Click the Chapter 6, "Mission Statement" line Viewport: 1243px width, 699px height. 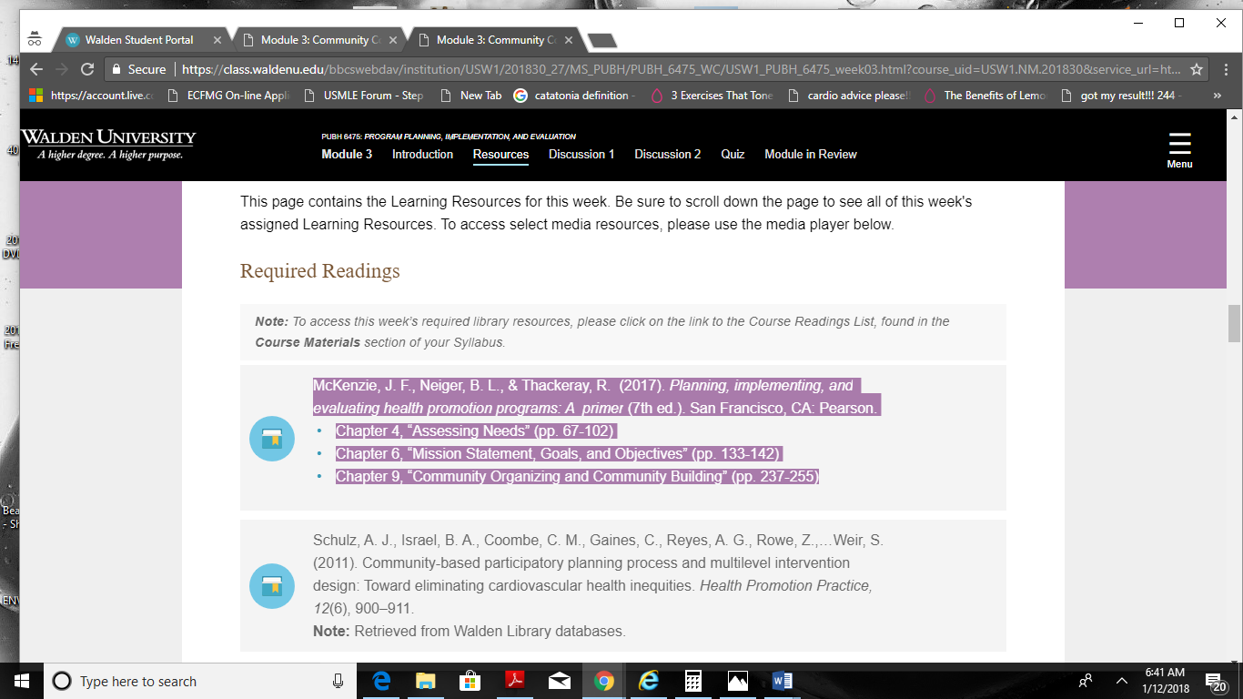[x=559, y=453]
